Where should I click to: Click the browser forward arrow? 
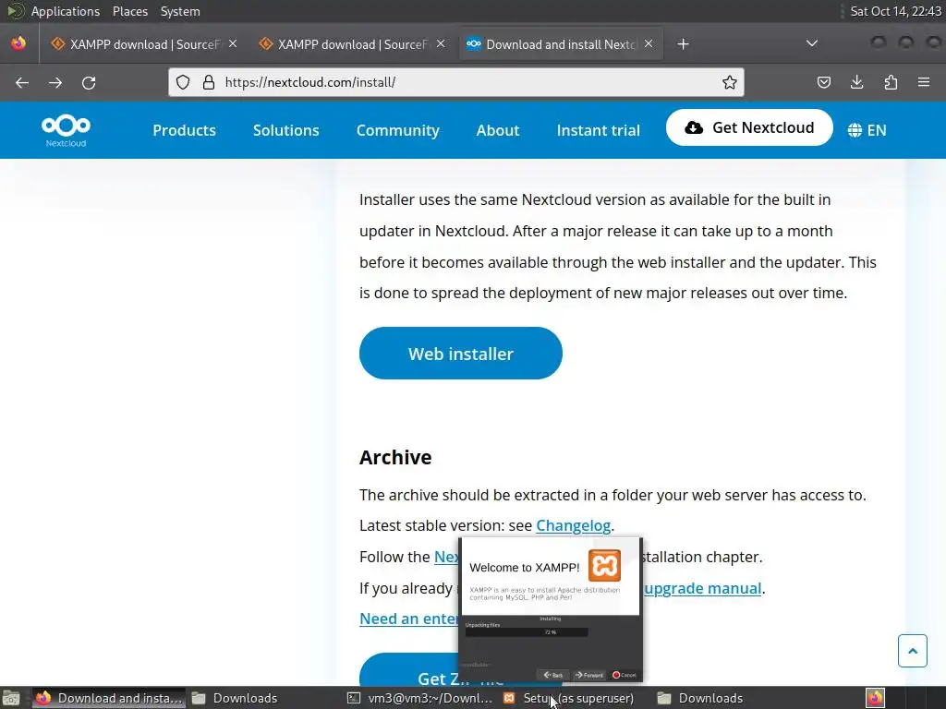click(x=55, y=82)
